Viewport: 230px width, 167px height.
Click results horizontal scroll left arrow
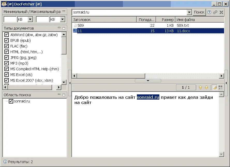(x=74, y=76)
